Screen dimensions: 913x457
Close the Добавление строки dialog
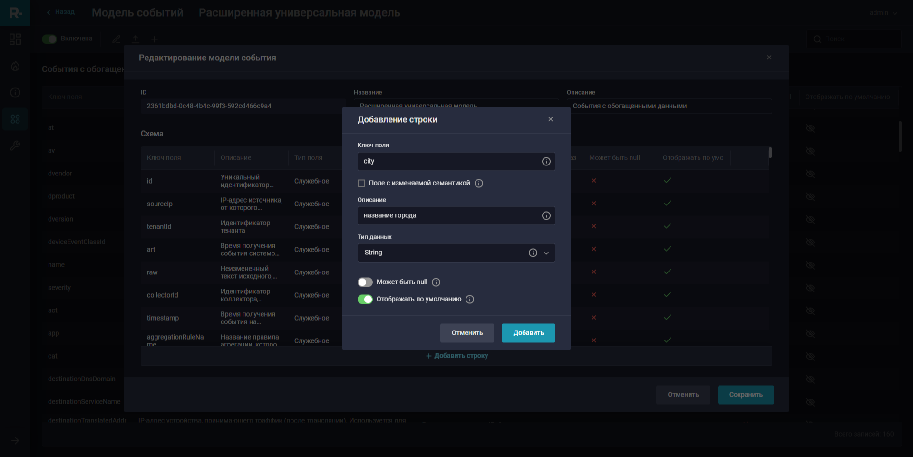coord(551,119)
